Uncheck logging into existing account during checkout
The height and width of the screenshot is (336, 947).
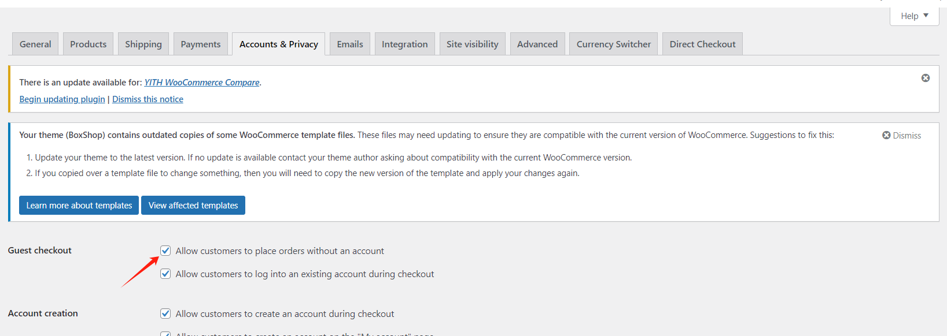pos(165,273)
